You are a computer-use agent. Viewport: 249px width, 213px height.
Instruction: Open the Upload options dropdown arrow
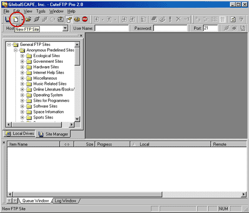[x=115, y=19]
